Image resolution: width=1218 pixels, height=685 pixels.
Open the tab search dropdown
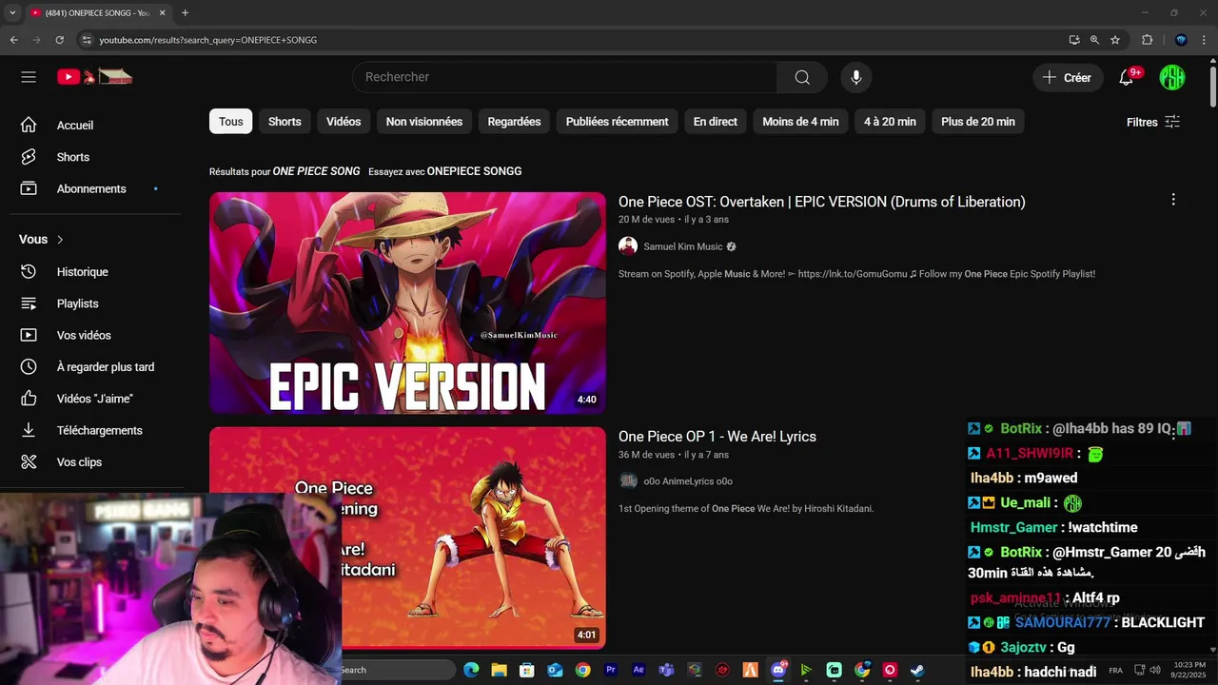tap(12, 12)
